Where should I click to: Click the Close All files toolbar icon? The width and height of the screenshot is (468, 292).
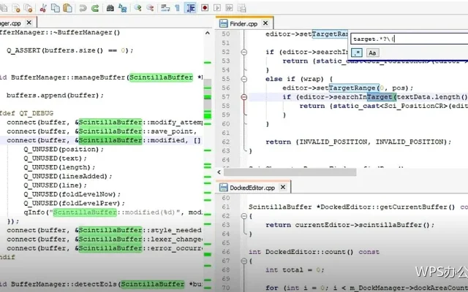[29, 8]
